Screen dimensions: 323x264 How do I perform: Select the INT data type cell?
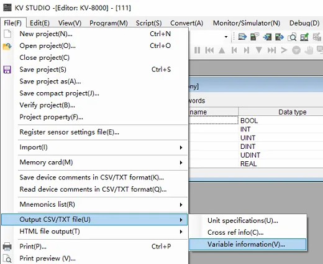pyautogui.click(x=281, y=130)
